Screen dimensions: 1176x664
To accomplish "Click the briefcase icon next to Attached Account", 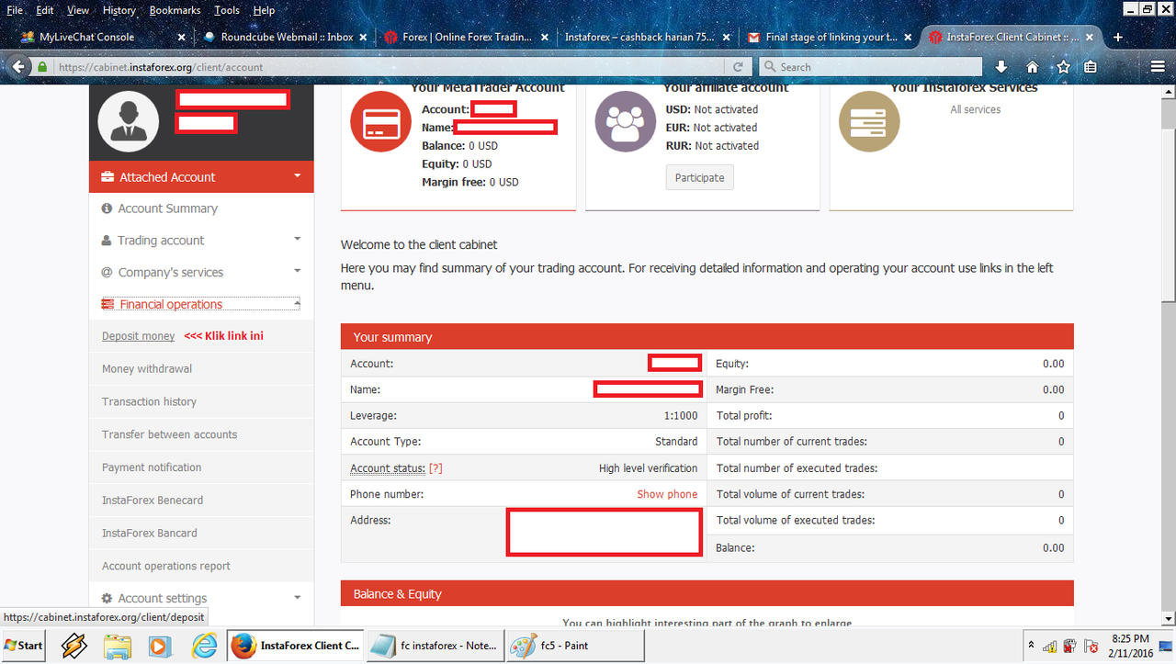I will (107, 177).
